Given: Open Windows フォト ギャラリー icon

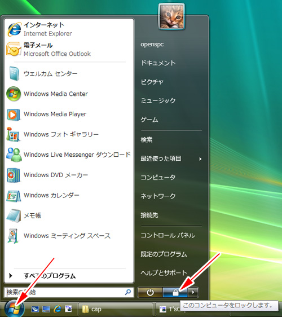Looking at the screenshot, I should pos(13,134).
